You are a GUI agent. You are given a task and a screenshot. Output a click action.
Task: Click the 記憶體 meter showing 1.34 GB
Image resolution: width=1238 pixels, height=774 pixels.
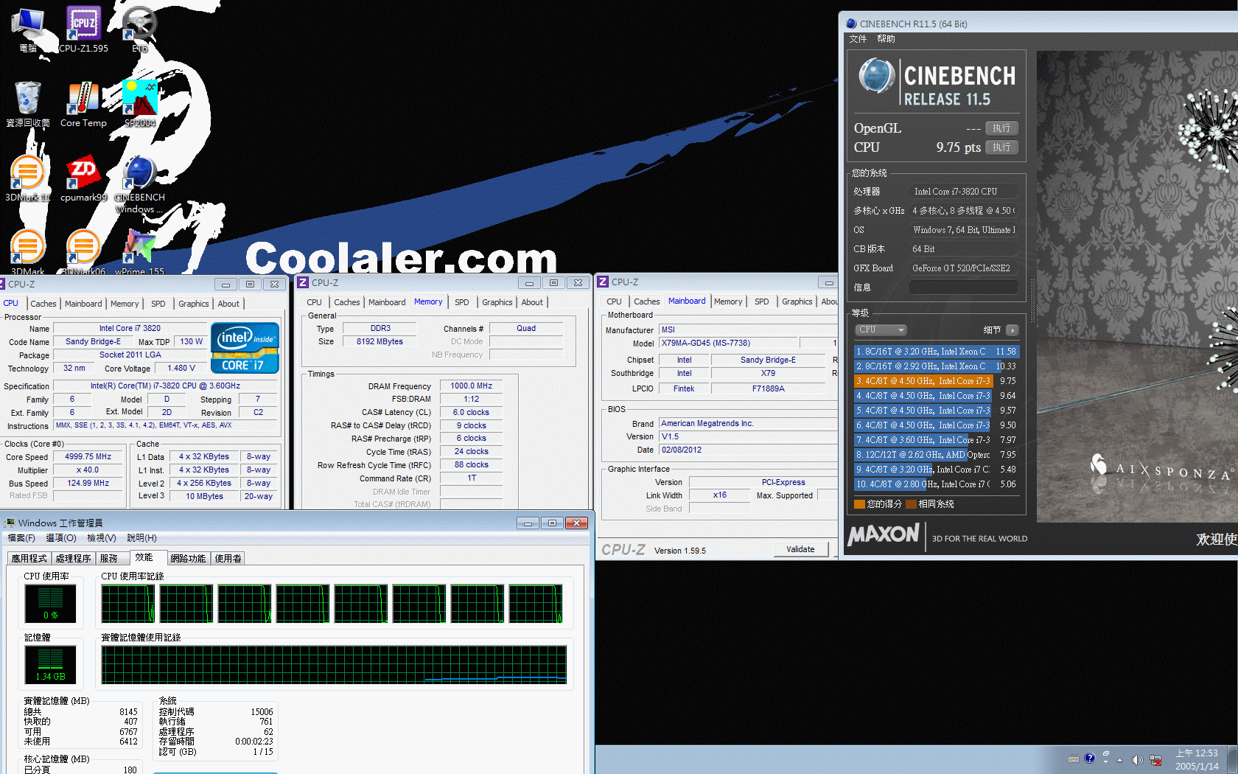[x=50, y=665]
